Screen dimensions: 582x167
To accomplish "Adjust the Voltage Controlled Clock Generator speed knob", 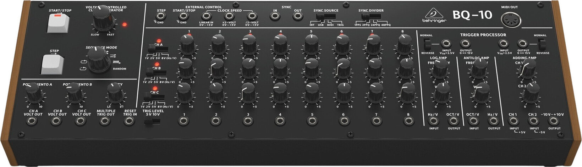I will [104, 18].
